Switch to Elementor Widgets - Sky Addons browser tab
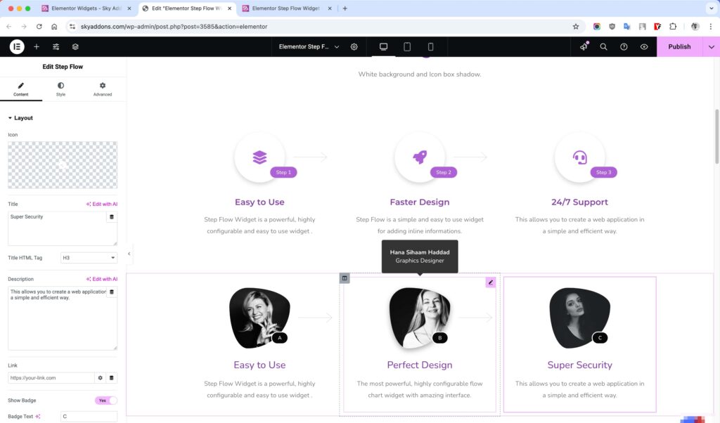720x423 pixels. [86, 8]
